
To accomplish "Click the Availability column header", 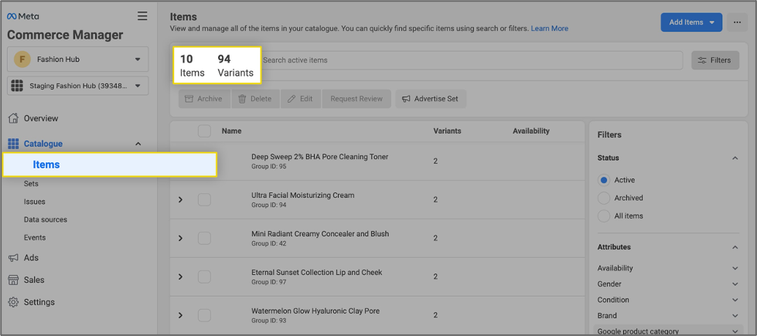I will [531, 131].
